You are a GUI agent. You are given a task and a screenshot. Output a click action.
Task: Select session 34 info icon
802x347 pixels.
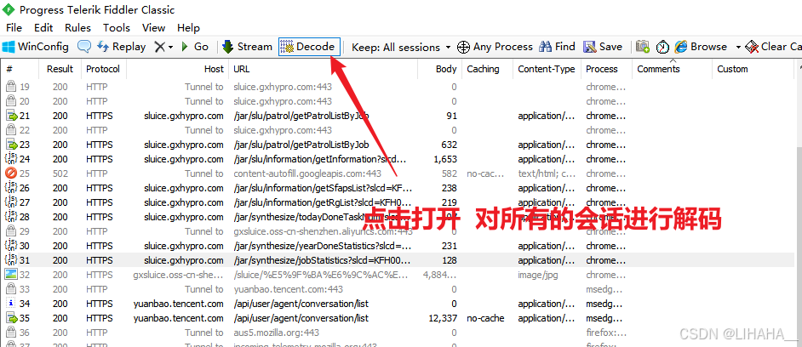[x=11, y=304]
